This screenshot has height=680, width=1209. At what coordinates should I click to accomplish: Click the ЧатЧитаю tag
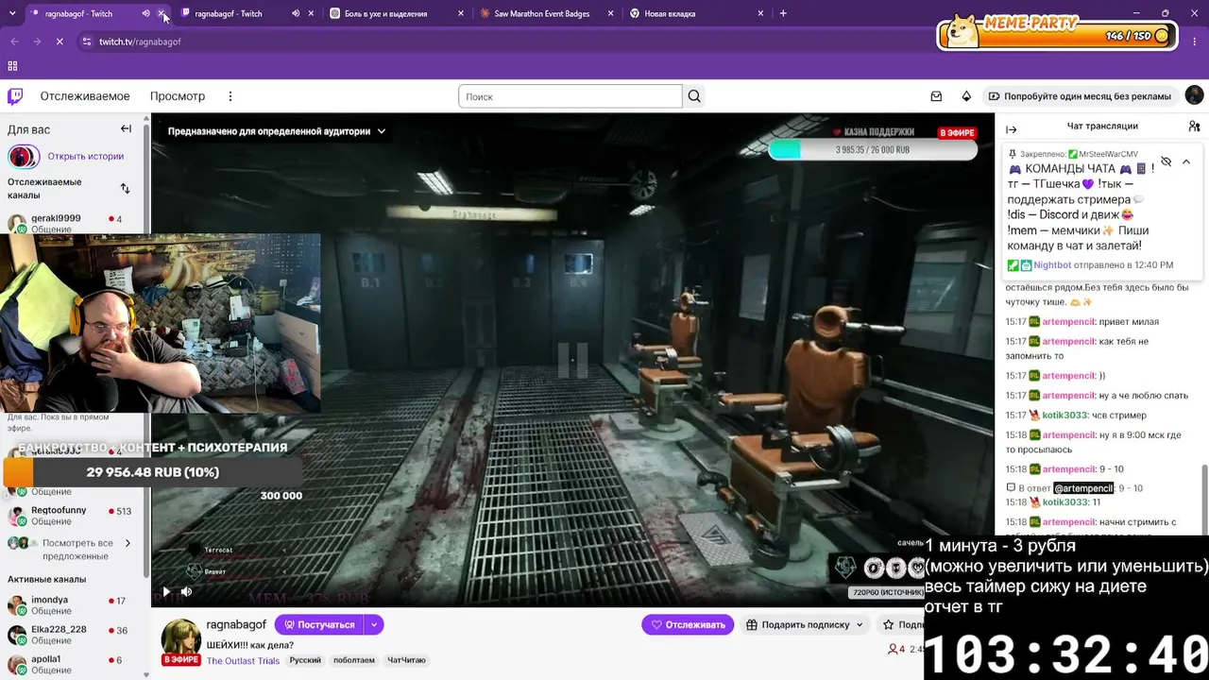[x=406, y=660]
